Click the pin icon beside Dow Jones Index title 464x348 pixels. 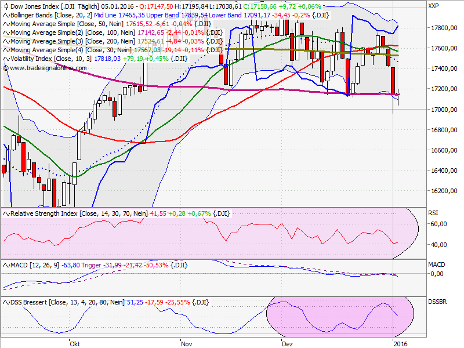coord(6,7)
